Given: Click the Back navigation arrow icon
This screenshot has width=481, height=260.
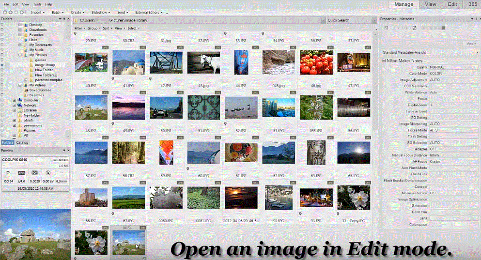Looking at the screenshot, I should (x=11, y=12).
